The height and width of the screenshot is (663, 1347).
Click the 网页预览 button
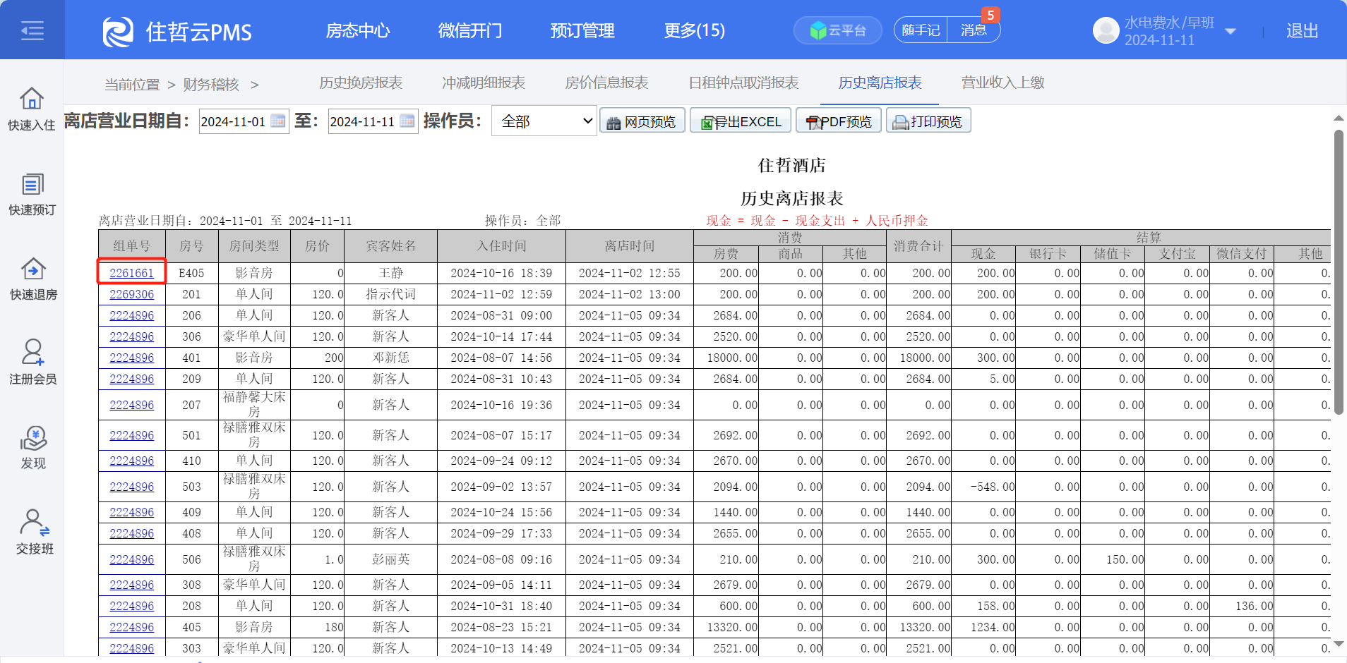pyautogui.click(x=642, y=121)
